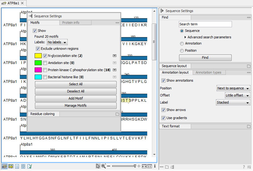Click the plus zoom-in icon
This screenshot has width=253, height=171.
(139, 166)
